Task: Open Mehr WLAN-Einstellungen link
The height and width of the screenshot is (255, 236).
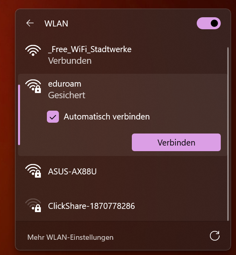Action: tap(71, 237)
